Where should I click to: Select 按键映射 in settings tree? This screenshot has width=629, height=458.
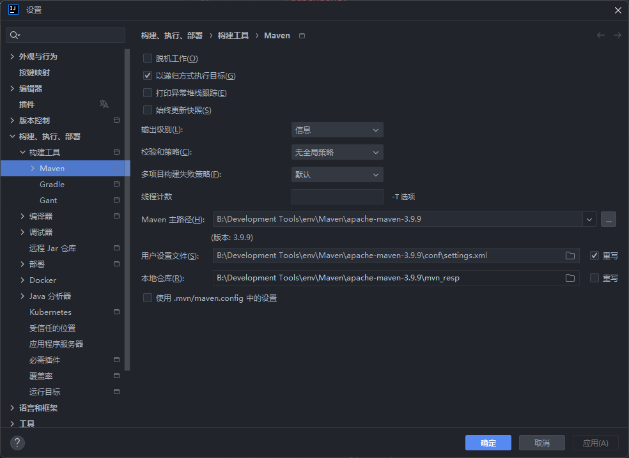point(35,73)
